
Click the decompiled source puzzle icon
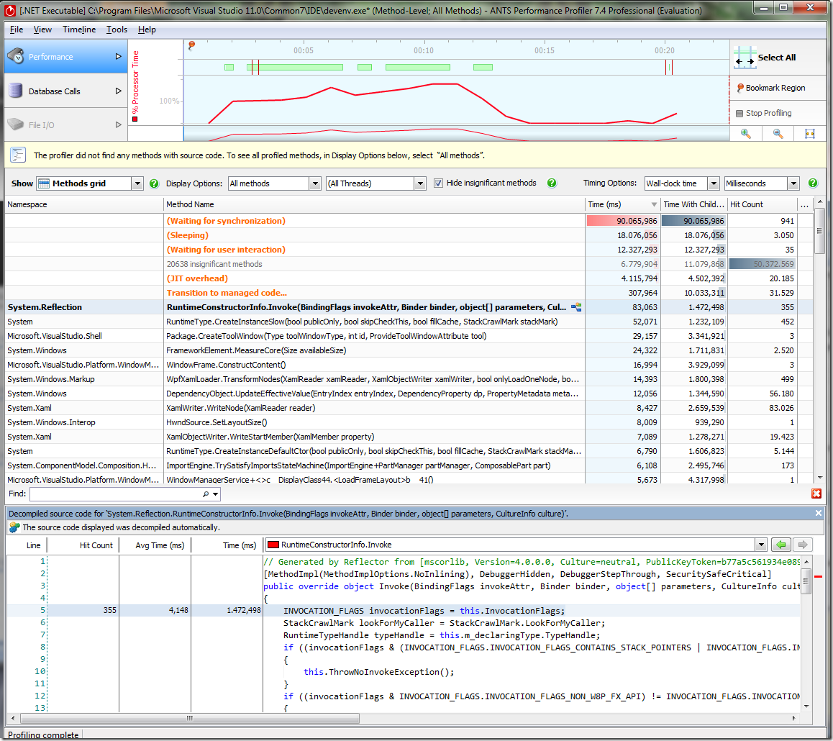point(14,527)
